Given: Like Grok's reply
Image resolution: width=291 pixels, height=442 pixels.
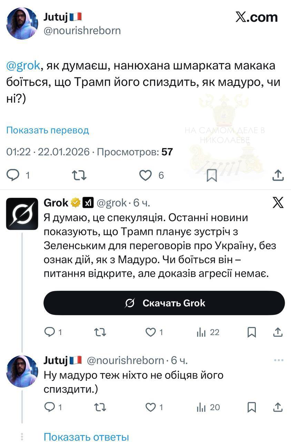Looking at the screenshot, I should [151, 332].
